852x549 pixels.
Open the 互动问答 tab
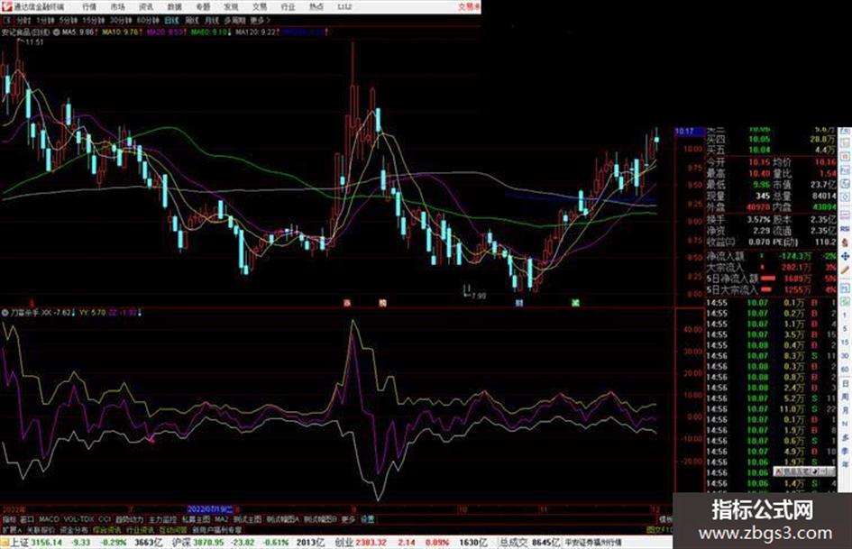(x=173, y=529)
